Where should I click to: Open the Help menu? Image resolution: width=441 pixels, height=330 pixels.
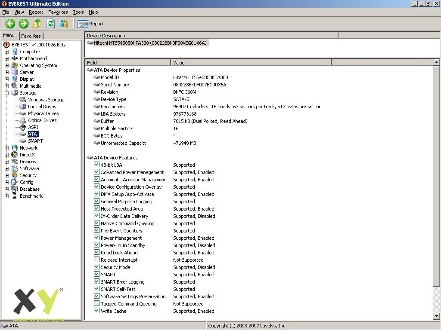click(x=93, y=12)
